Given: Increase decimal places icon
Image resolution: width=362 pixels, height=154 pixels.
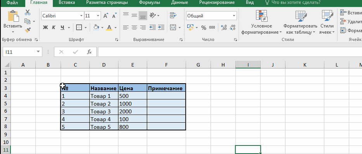Looking at the screenshot, I should (x=224, y=27).
